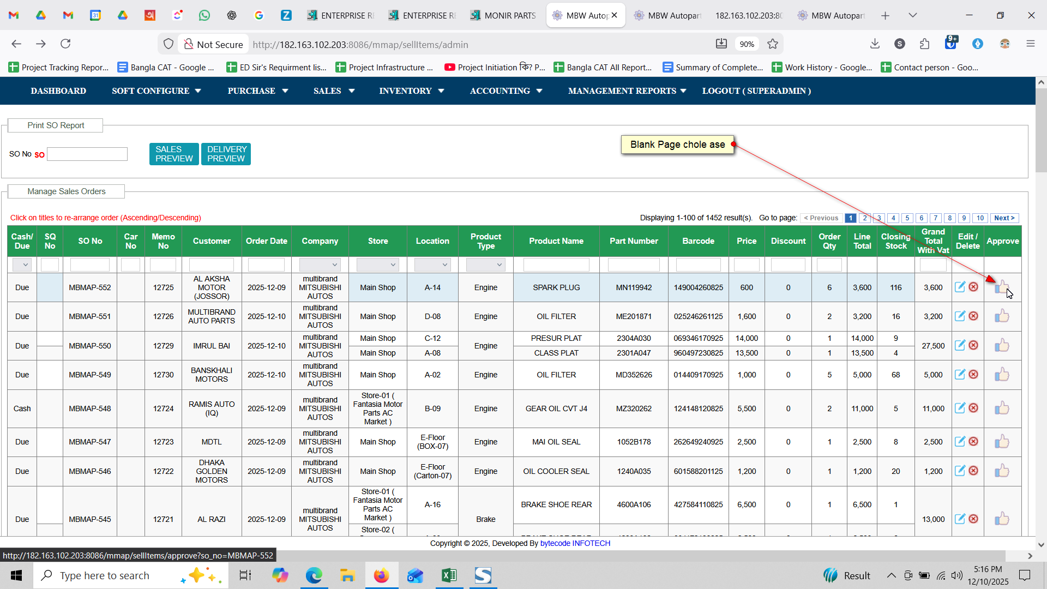Image resolution: width=1047 pixels, height=589 pixels.
Task: Go to the Next results page
Action: pyautogui.click(x=1004, y=218)
